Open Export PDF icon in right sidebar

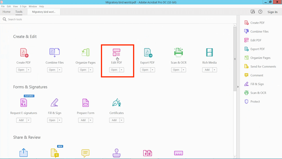246,49
